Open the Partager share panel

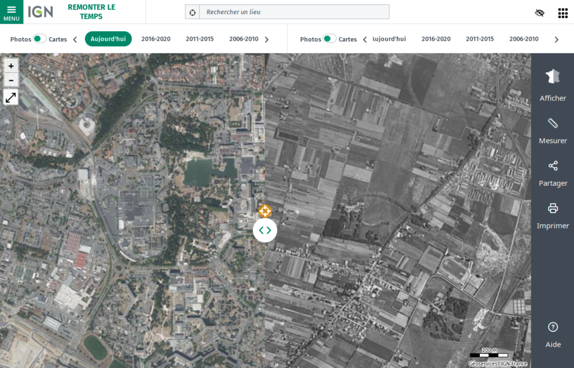point(553,172)
